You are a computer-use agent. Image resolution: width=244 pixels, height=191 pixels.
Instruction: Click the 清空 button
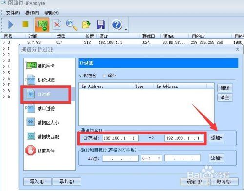coord(225,97)
